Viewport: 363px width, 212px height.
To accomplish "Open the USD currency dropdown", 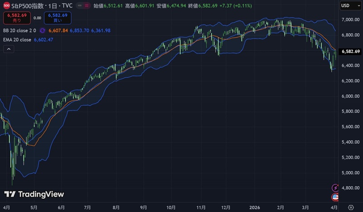I will (348, 5).
